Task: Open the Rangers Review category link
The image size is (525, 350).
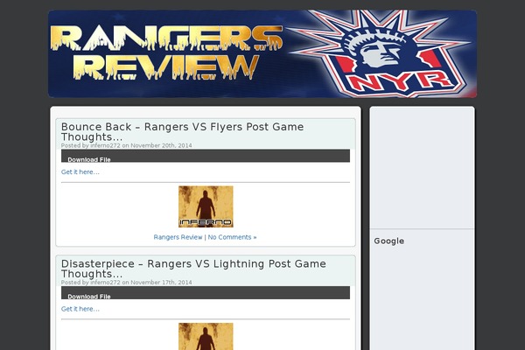Action: tap(178, 237)
